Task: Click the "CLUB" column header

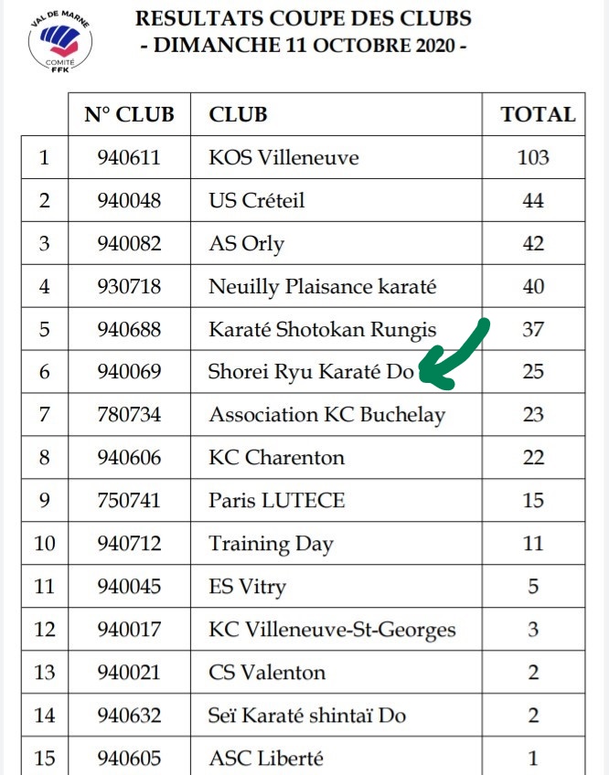Action: pyautogui.click(x=238, y=114)
